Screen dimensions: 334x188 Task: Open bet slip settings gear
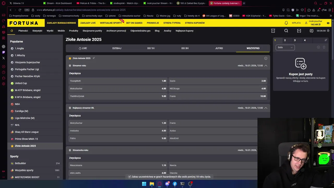coord(318,47)
